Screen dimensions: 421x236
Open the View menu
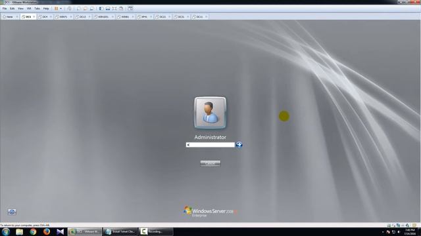(x=20, y=9)
